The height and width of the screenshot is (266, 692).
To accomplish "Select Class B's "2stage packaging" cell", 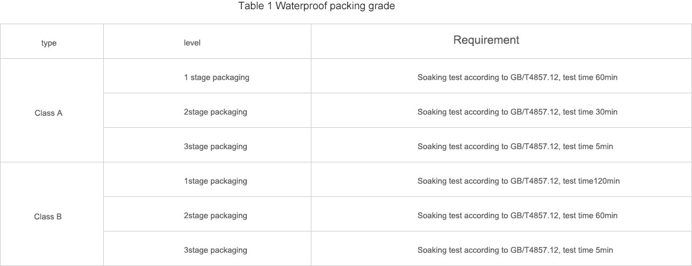I will [215, 216].
